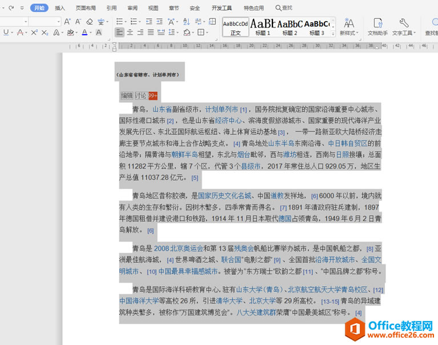Expand the underline style dropdown arrow
This screenshot has width=438, height=345.
pos(12,33)
